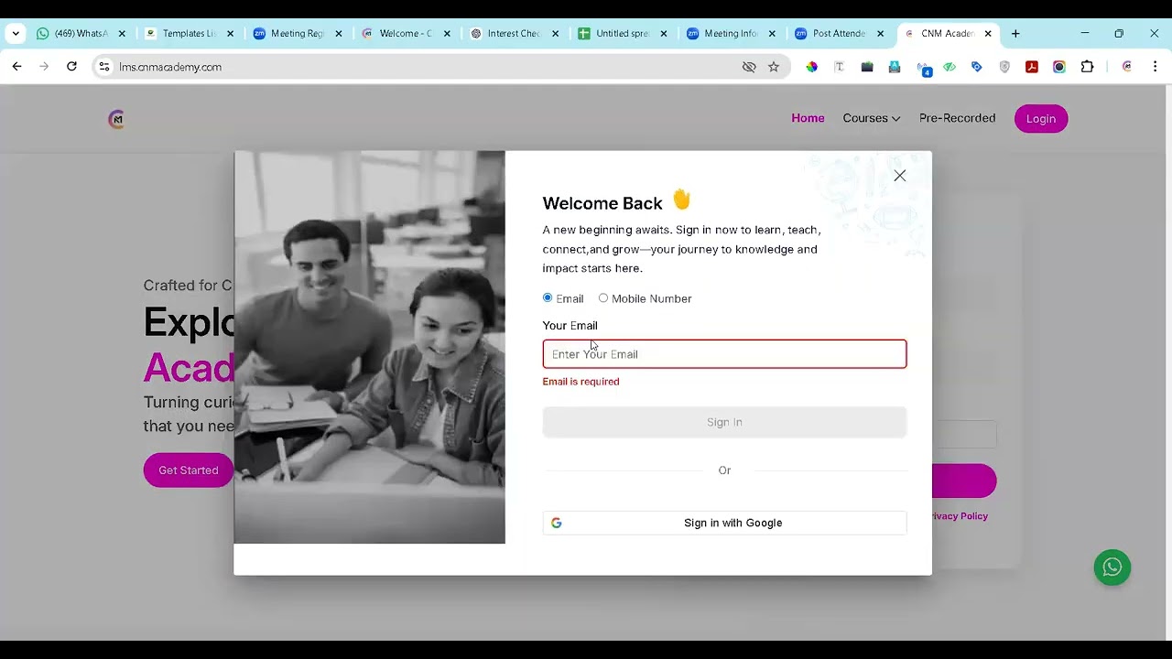Click the Your Email label
Screen dimensions: 1172x659
[x=570, y=326]
